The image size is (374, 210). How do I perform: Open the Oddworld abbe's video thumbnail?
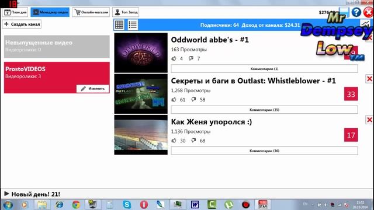point(141,53)
